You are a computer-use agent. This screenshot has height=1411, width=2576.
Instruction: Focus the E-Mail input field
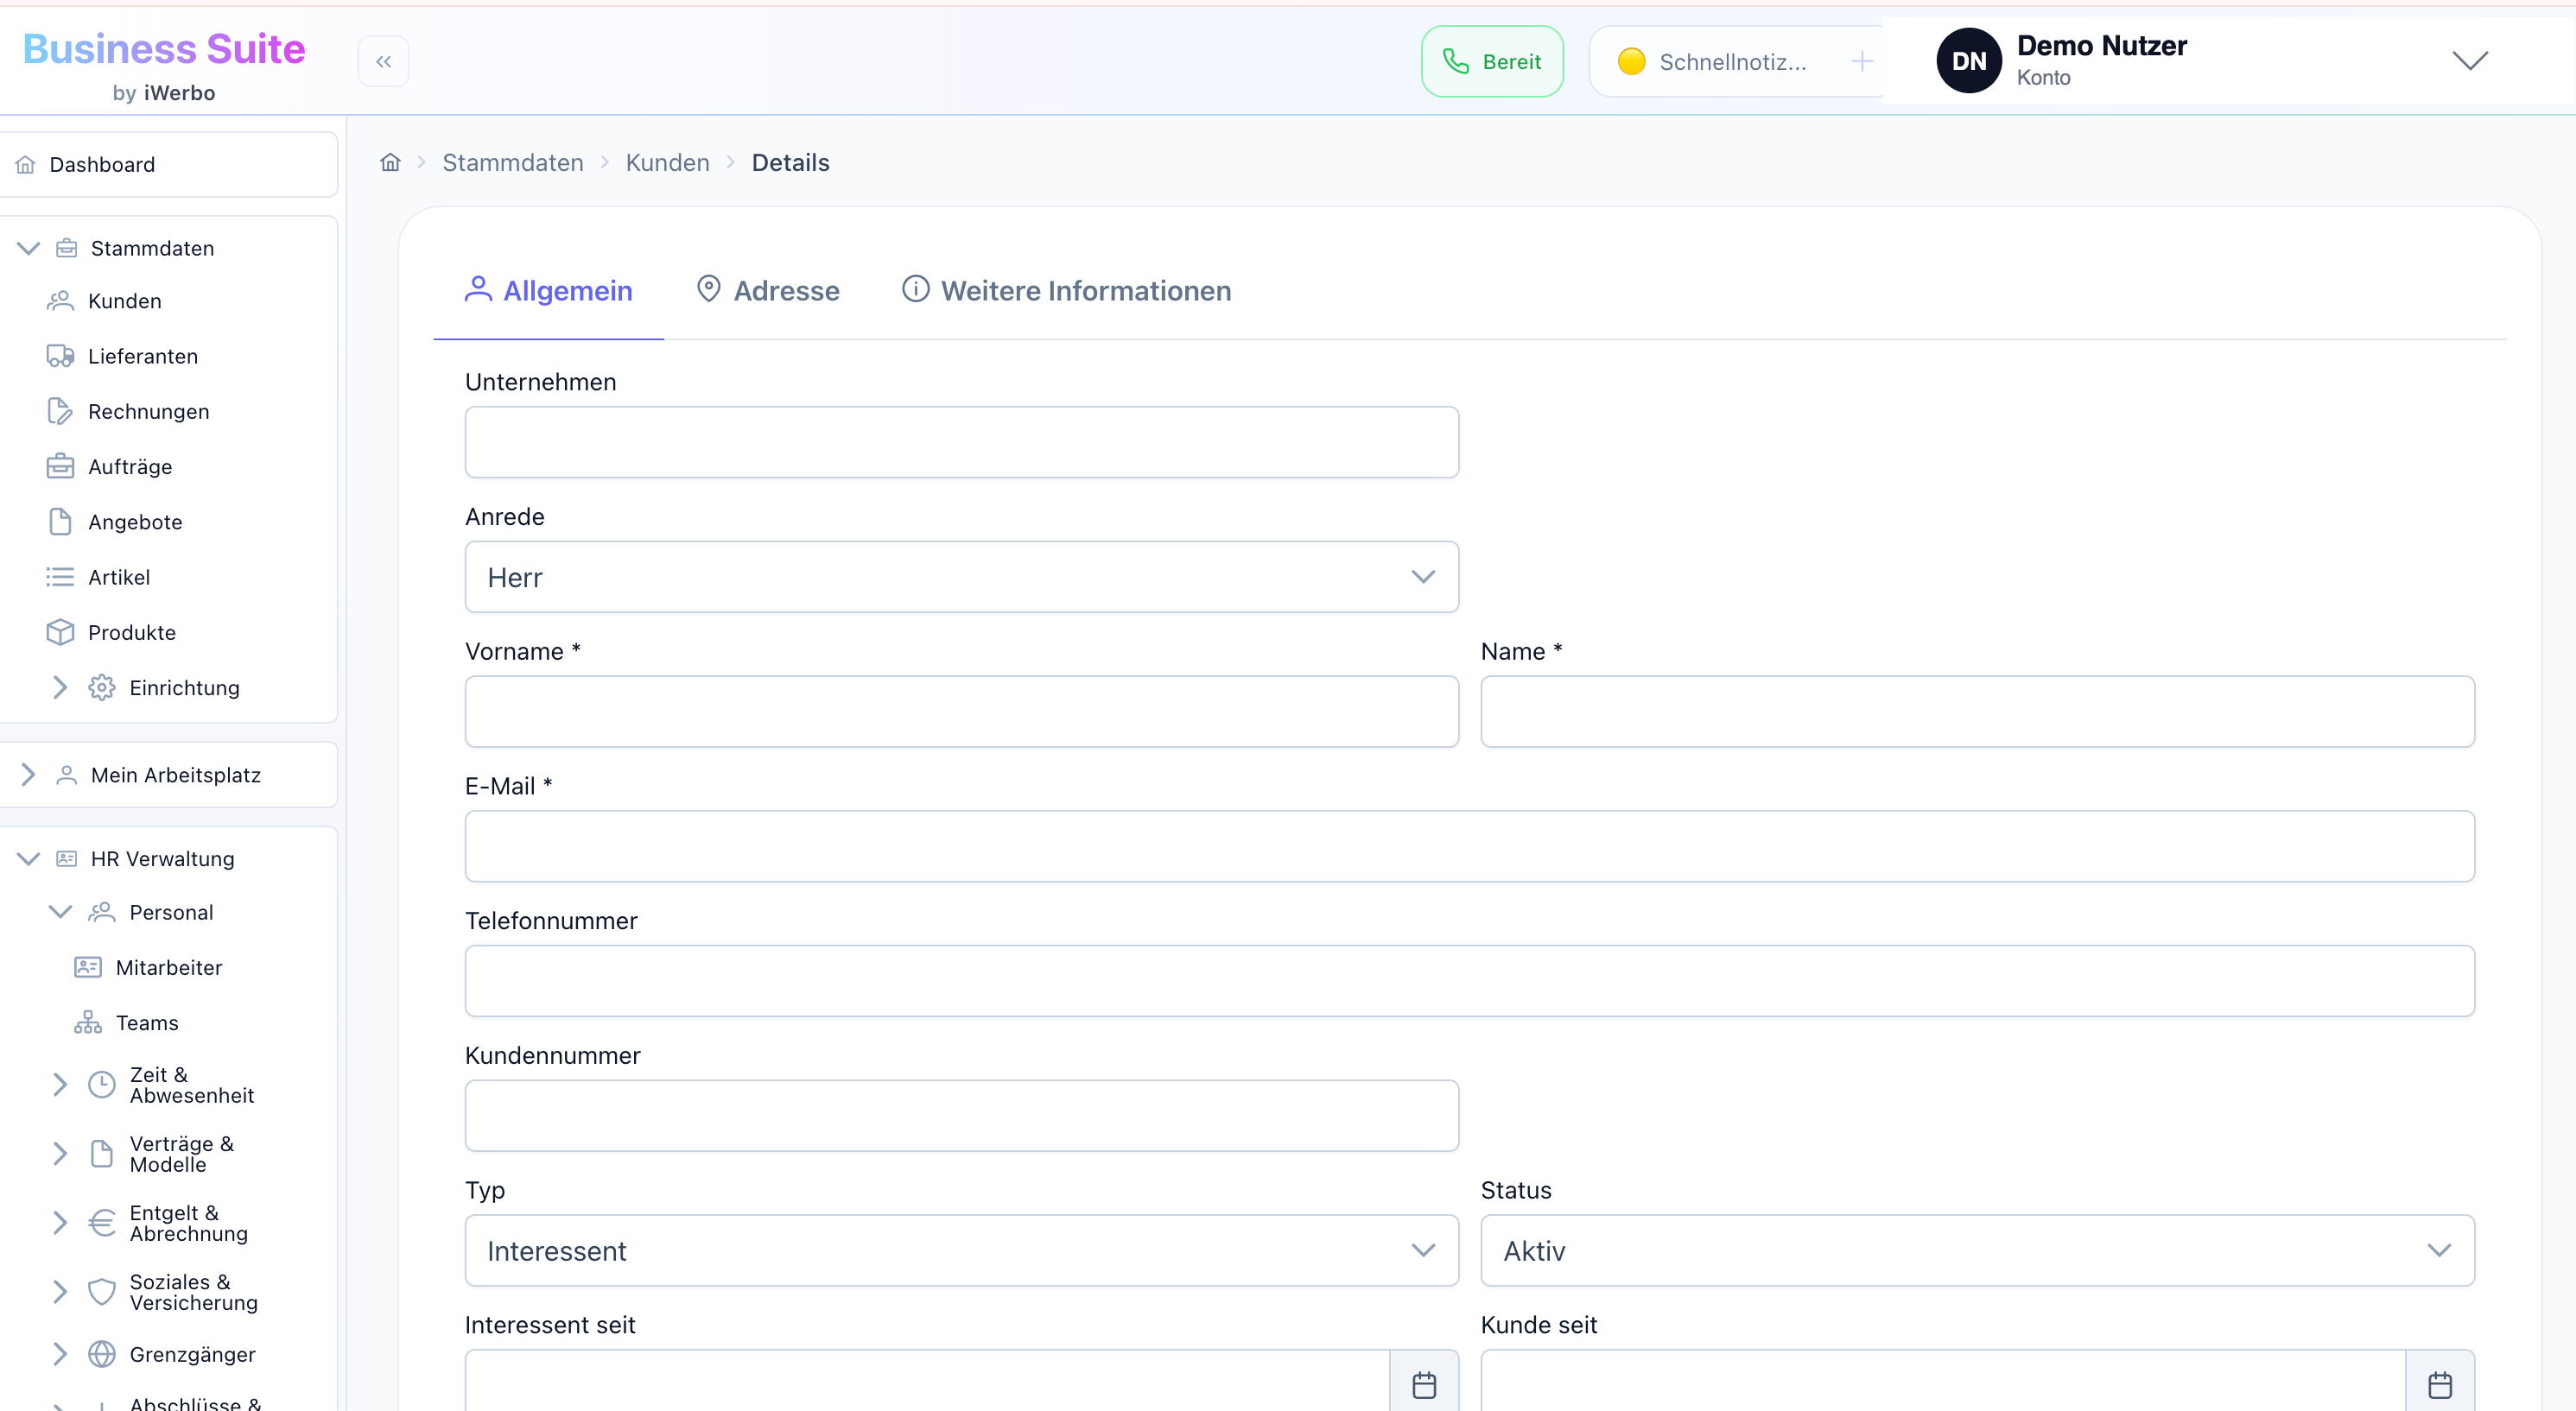(x=1469, y=846)
